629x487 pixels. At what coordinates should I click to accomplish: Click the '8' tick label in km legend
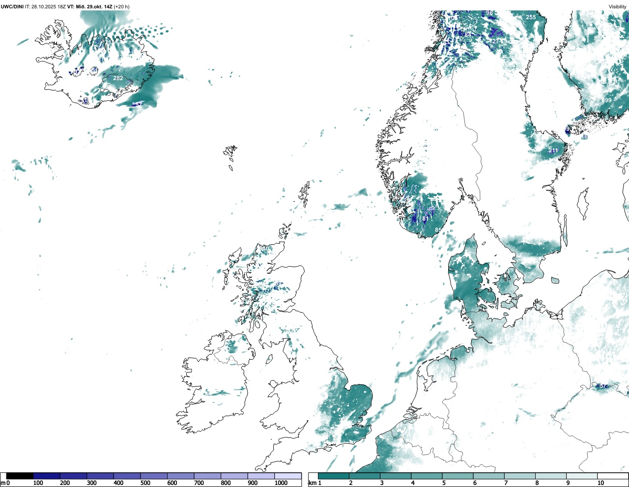(537, 483)
